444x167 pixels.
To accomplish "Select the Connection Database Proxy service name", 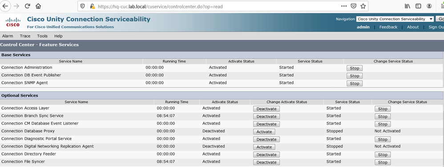I will [x=28, y=131].
